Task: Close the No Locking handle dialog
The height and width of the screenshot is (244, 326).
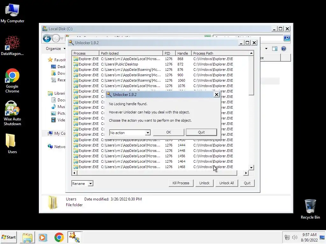Action: (216, 95)
